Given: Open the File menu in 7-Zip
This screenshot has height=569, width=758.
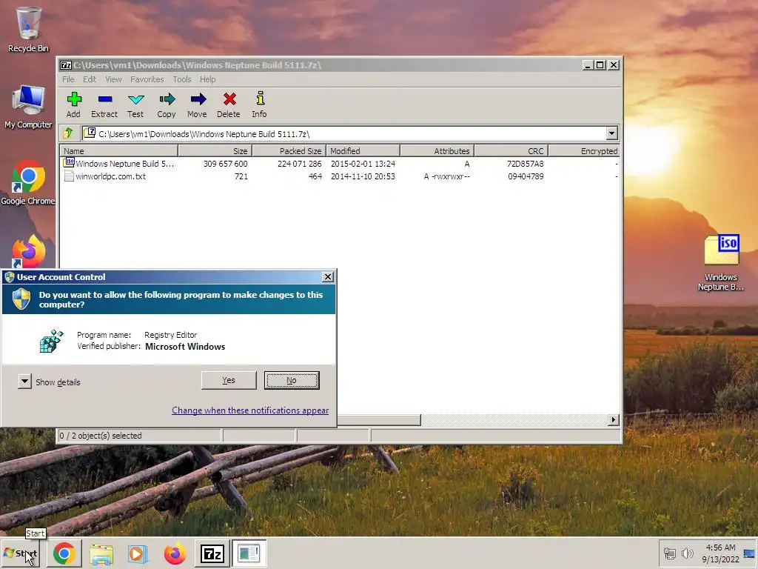Looking at the screenshot, I should pyautogui.click(x=68, y=79).
